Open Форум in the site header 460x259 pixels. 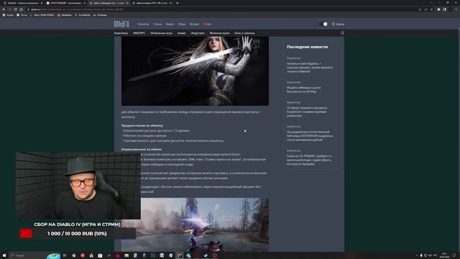194,24
